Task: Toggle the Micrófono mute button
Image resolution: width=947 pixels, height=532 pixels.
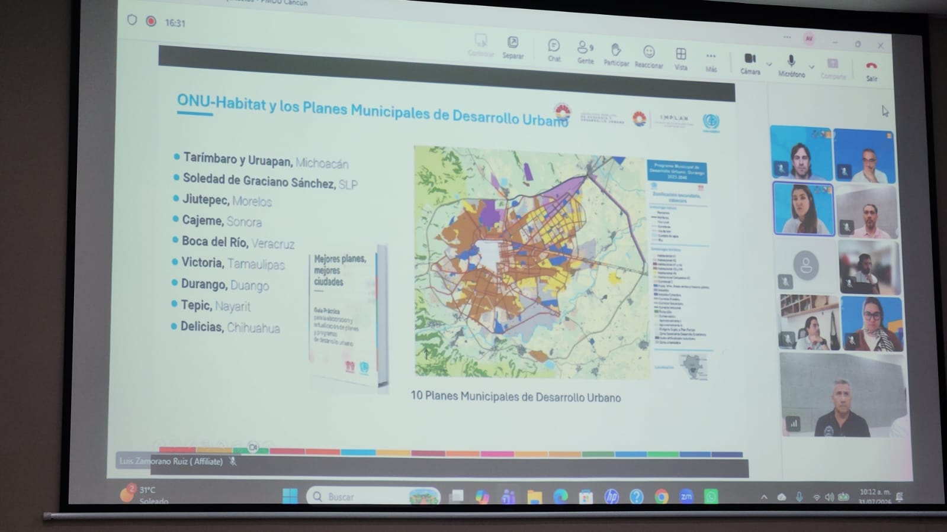Action: pos(791,65)
